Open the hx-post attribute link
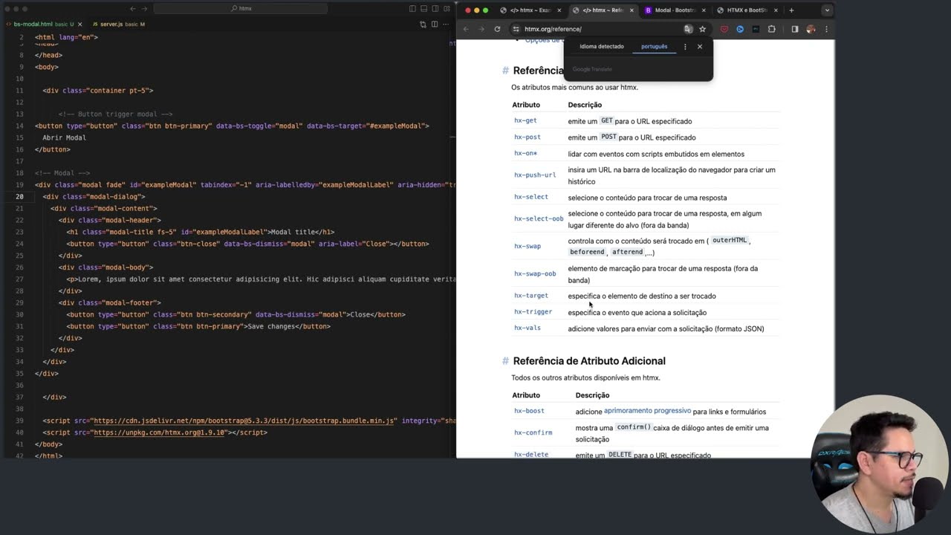 click(x=528, y=137)
